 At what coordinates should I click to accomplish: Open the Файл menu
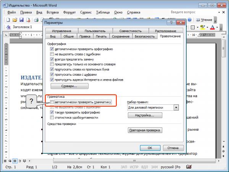point(11,12)
